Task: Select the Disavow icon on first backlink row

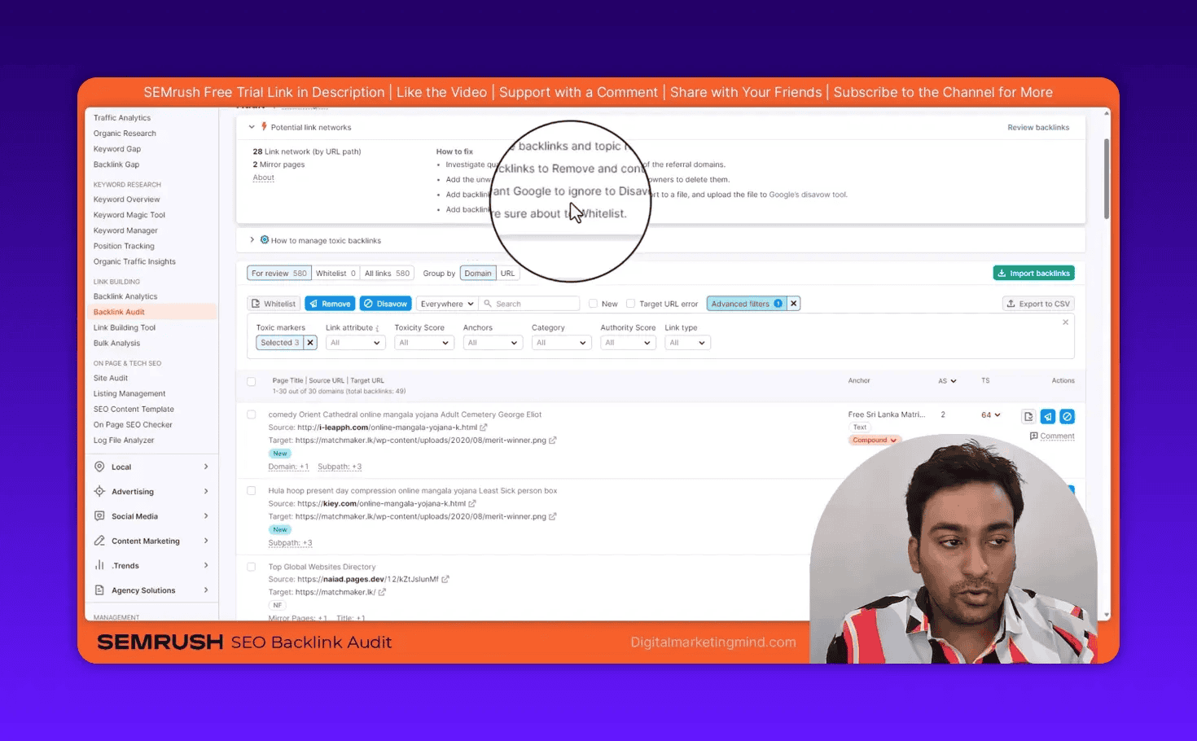Action: click(1068, 416)
